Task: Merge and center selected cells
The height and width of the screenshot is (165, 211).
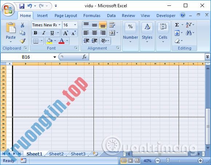Action: point(112,33)
